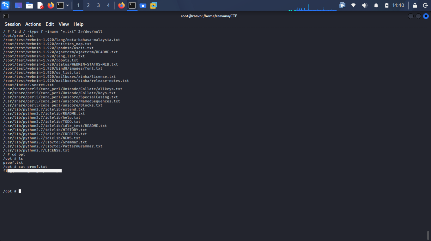431x241 pixels.
Task: Open the volume control tray icon
Action: point(364,5)
